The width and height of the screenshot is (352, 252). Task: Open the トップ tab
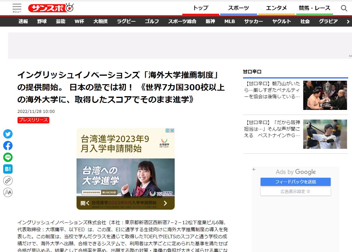[x=201, y=8]
